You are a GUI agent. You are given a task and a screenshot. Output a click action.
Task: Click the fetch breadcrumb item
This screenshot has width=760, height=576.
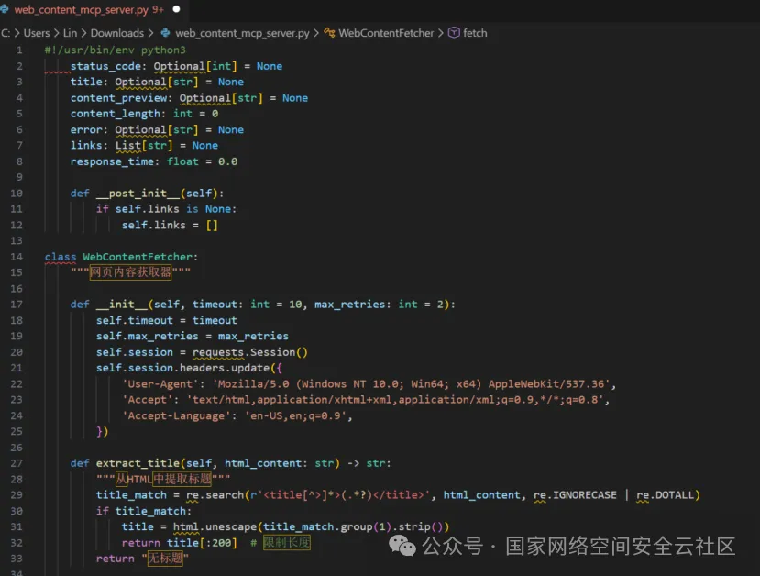(x=475, y=33)
